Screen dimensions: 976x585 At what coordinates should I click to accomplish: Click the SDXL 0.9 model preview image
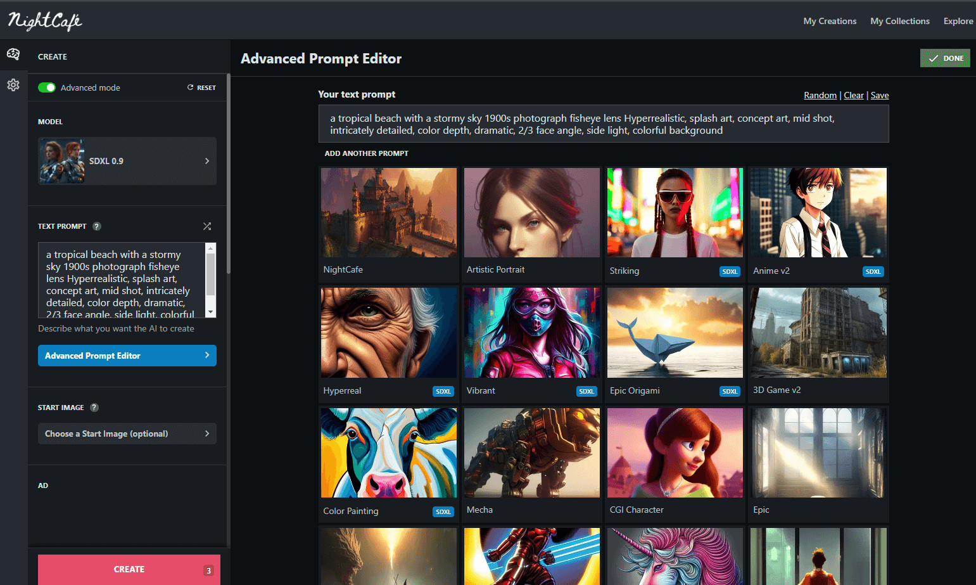click(61, 161)
